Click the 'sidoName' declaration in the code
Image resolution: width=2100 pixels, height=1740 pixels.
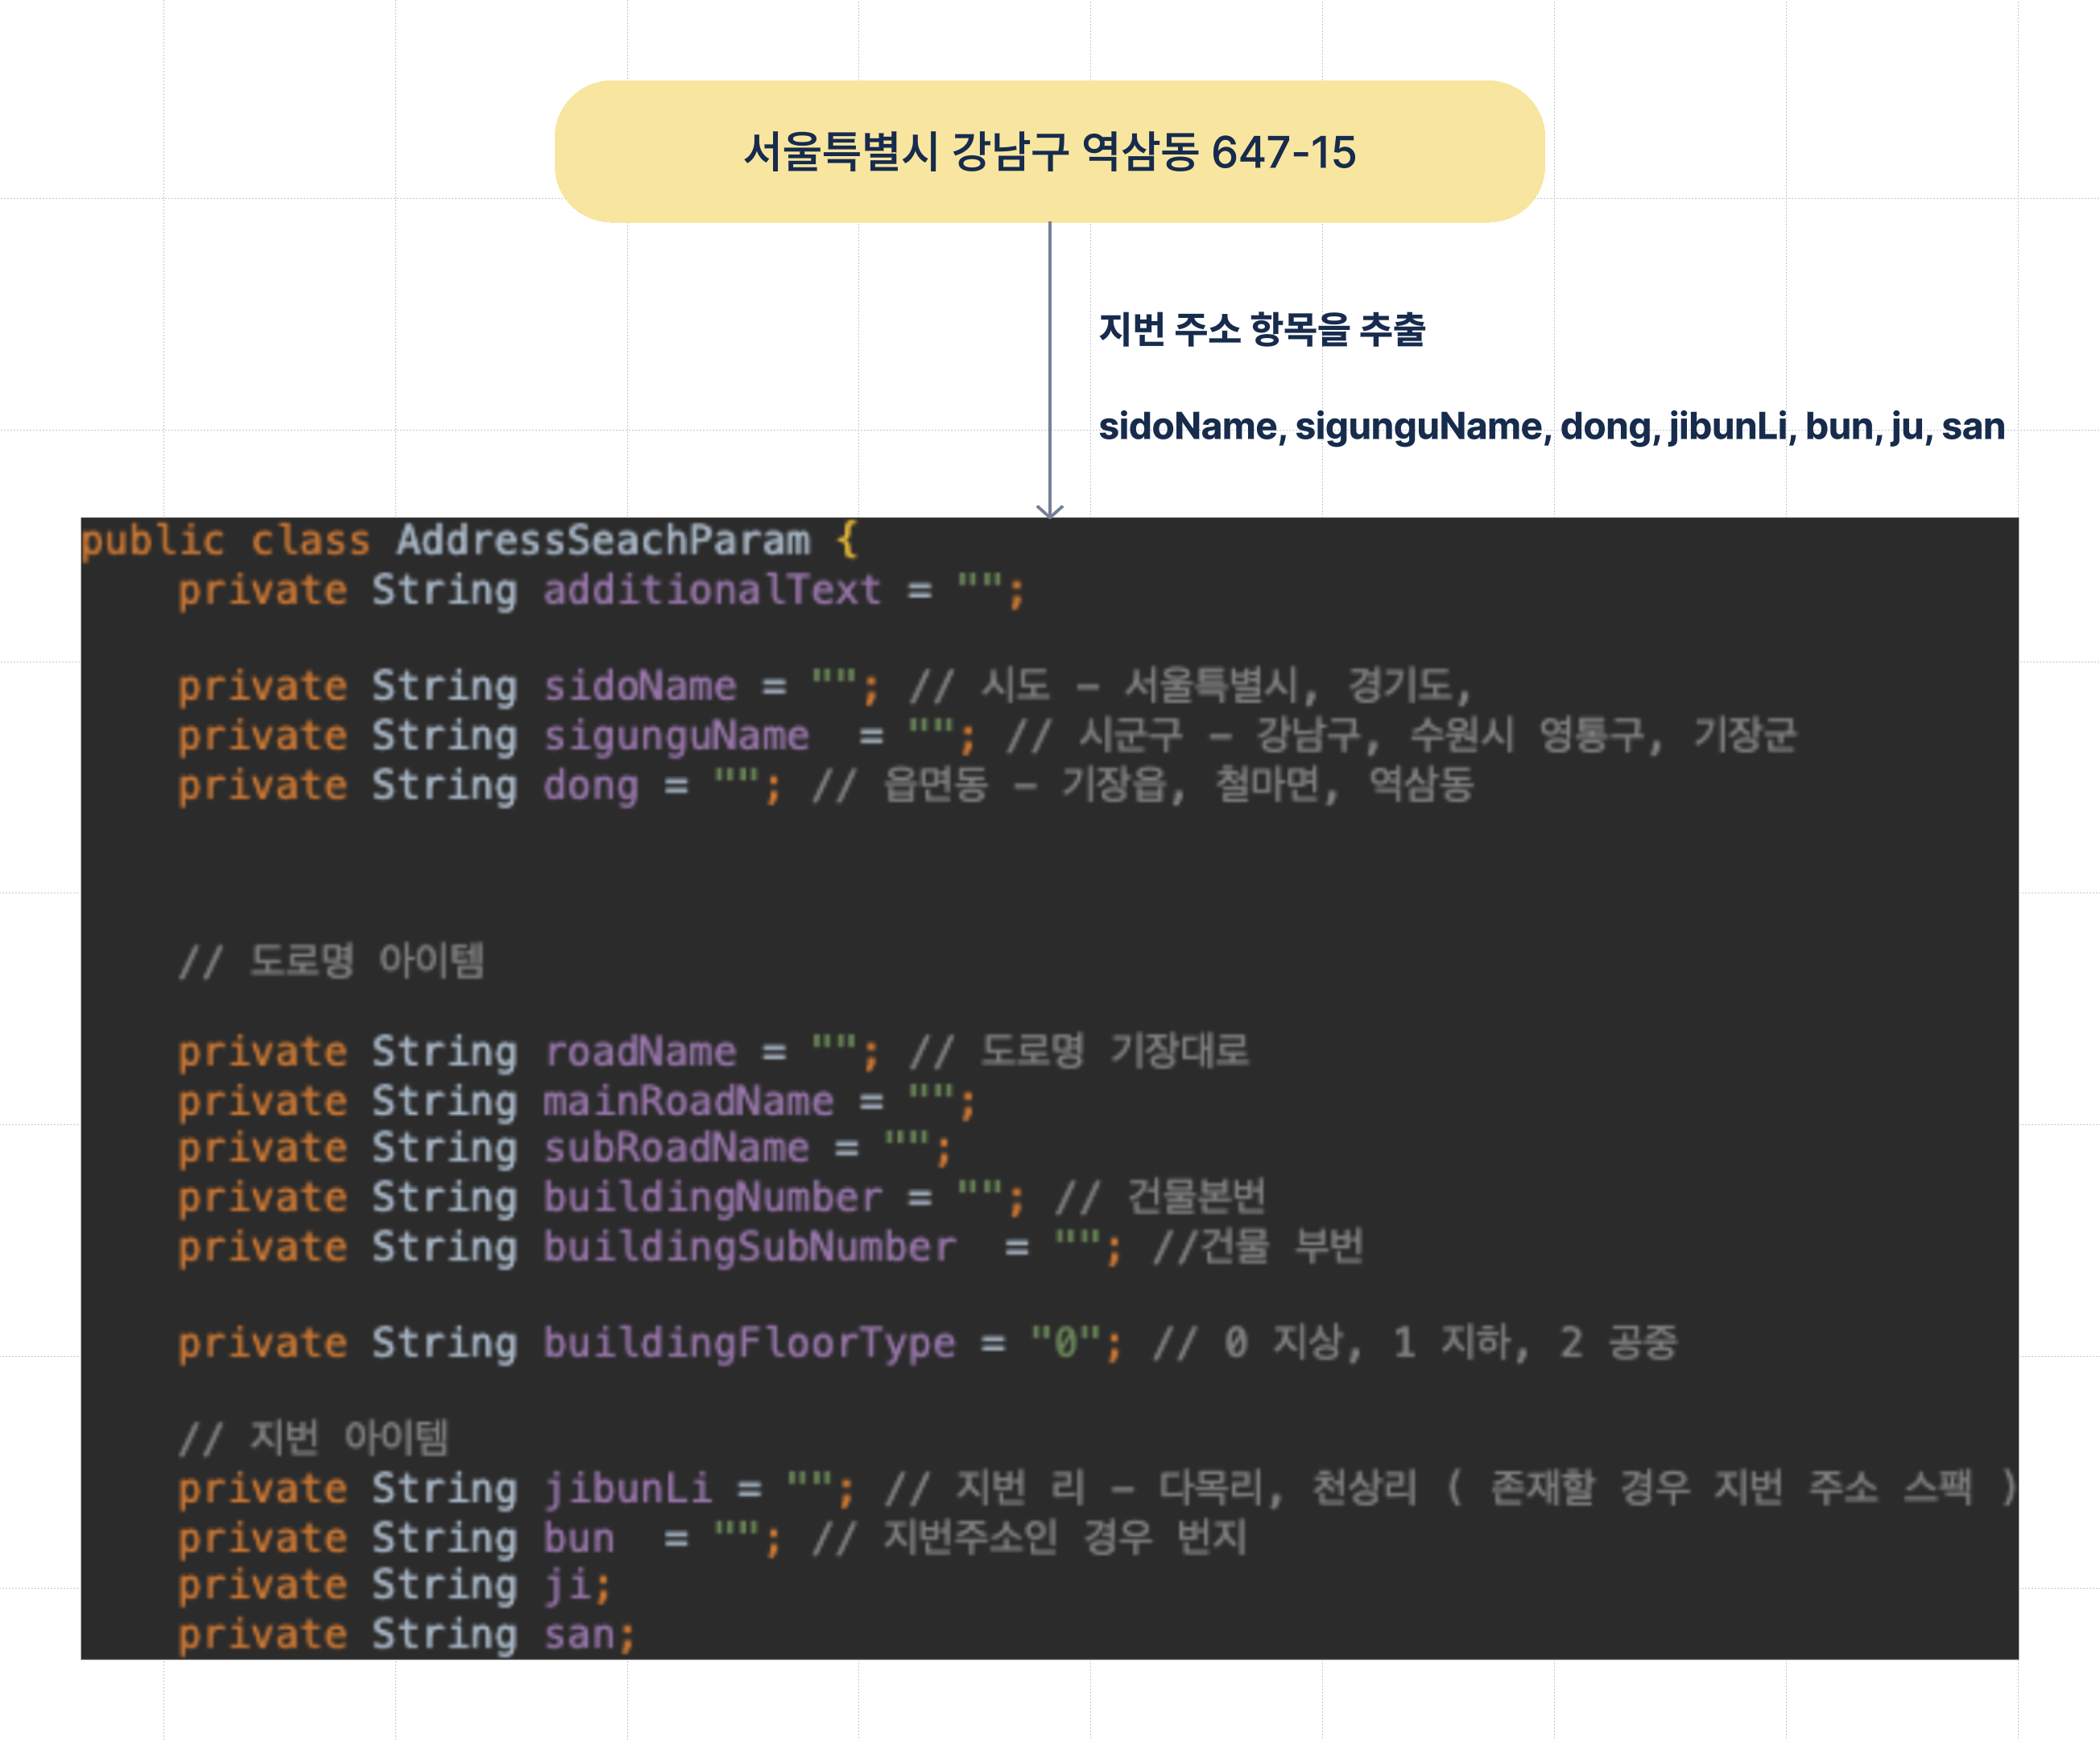(825, 687)
